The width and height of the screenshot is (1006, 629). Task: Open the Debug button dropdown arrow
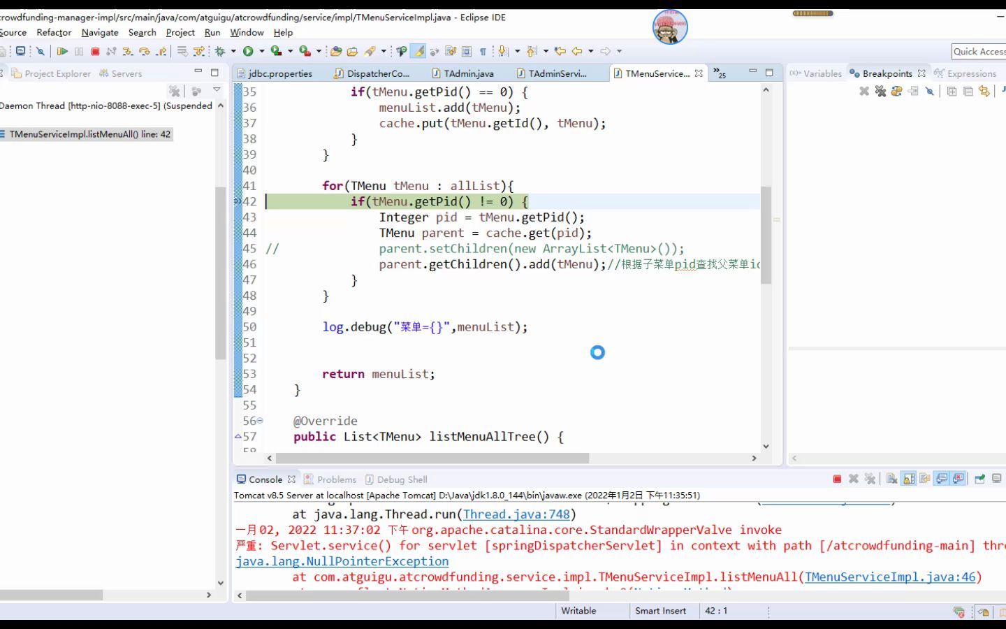point(233,50)
